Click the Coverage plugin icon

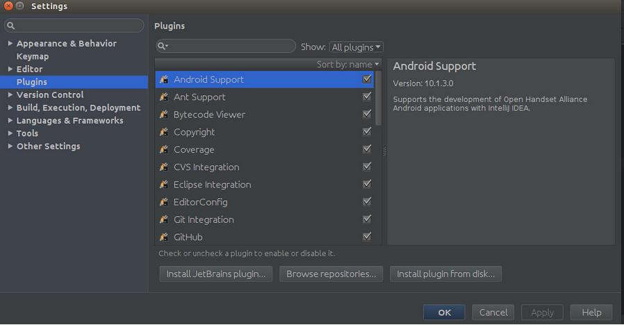click(163, 149)
